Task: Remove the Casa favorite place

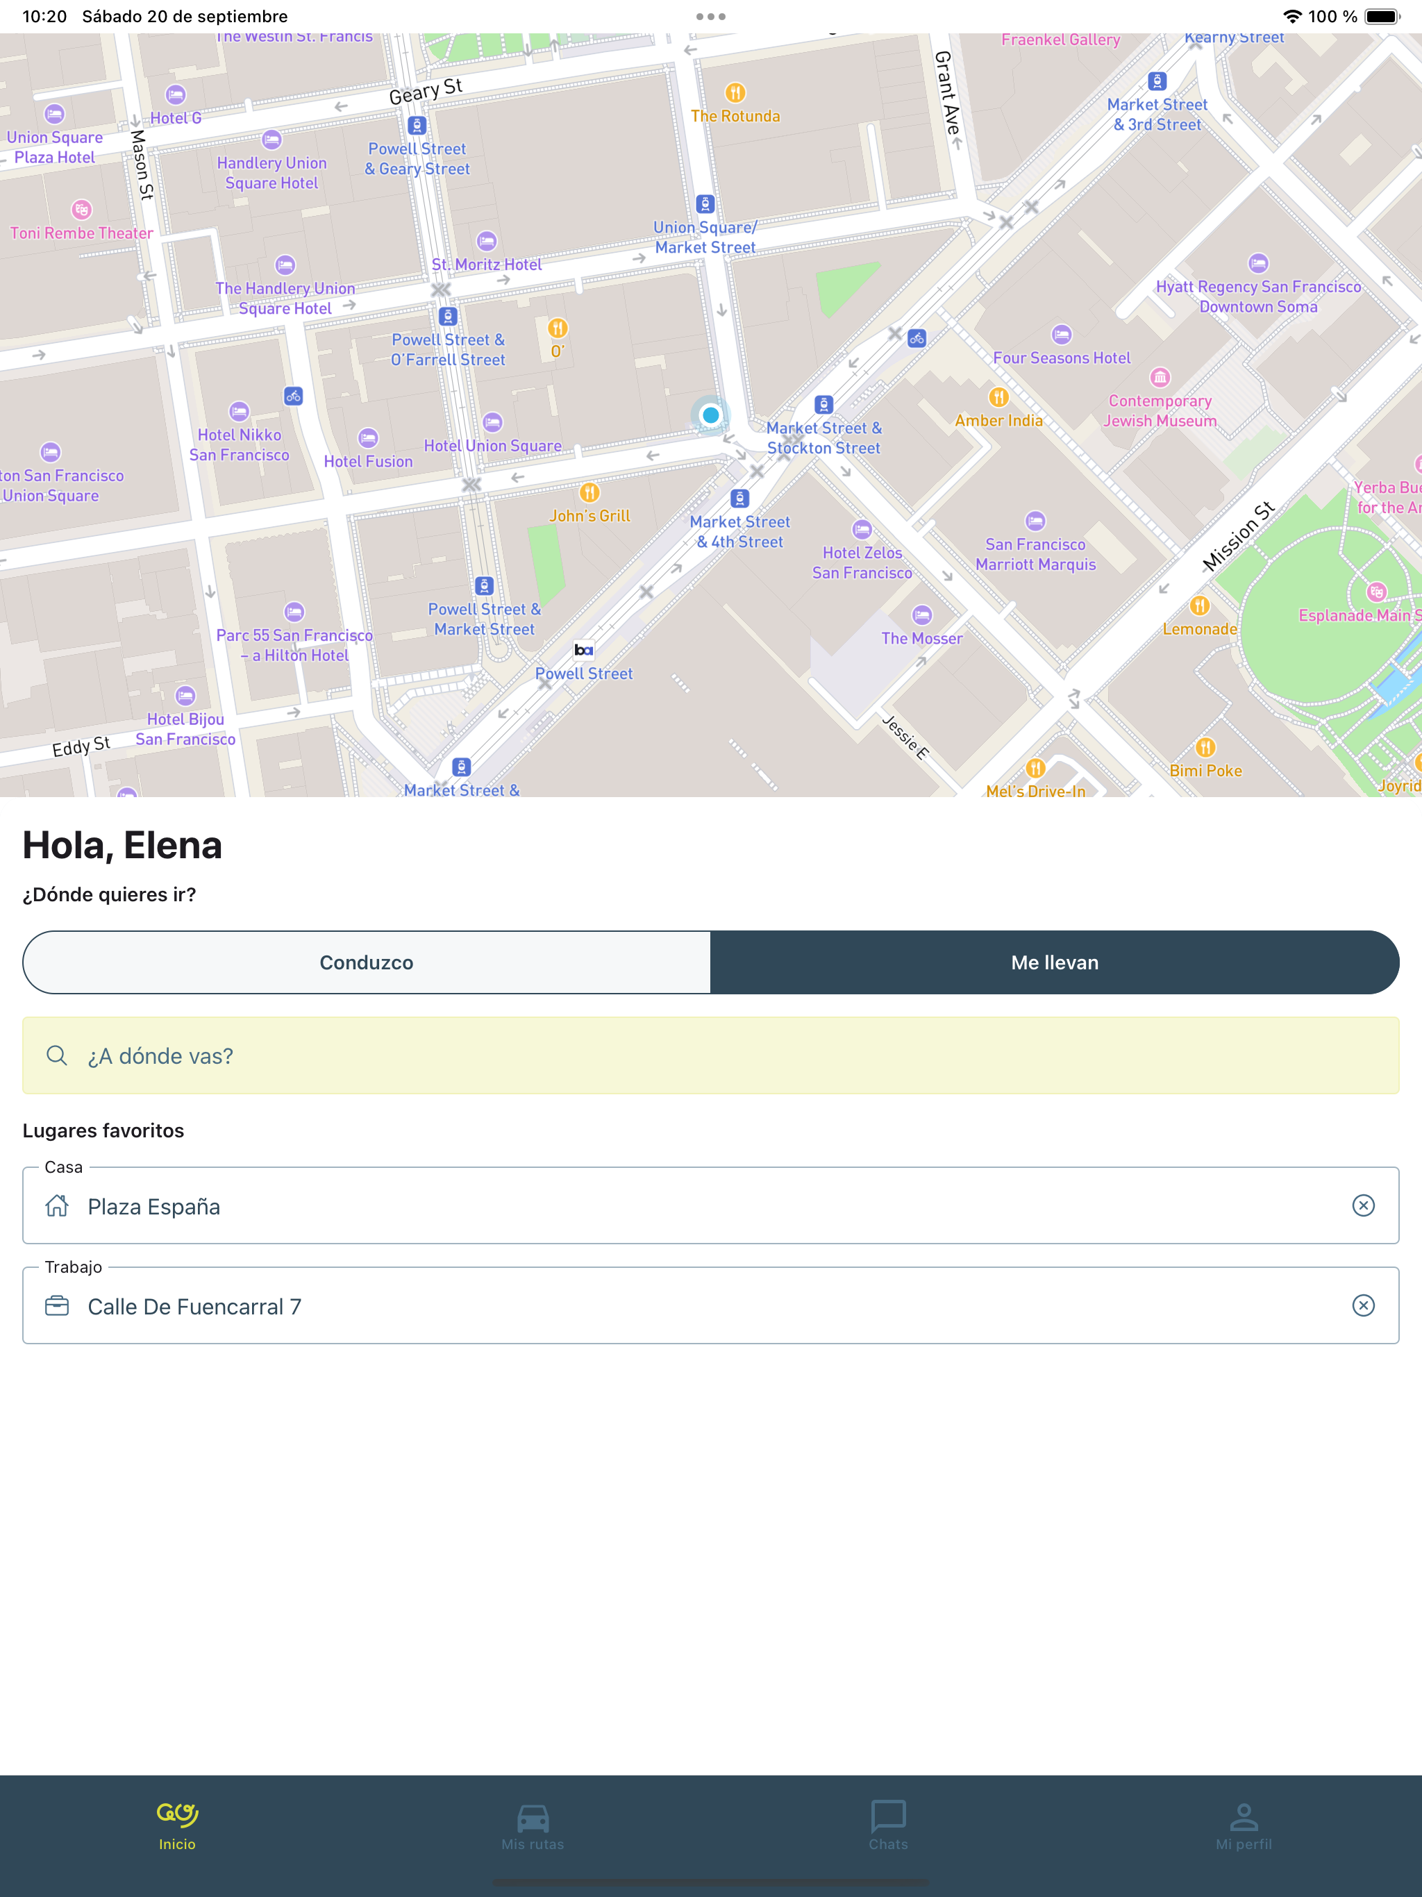Action: point(1364,1206)
